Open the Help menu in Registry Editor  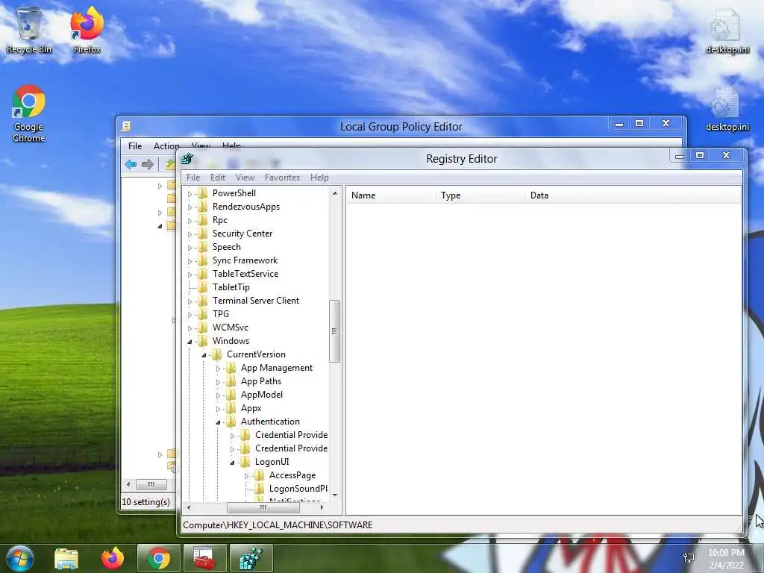pyautogui.click(x=319, y=178)
